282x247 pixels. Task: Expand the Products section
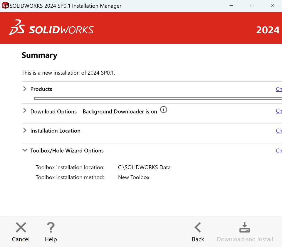pyautogui.click(x=25, y=89)
